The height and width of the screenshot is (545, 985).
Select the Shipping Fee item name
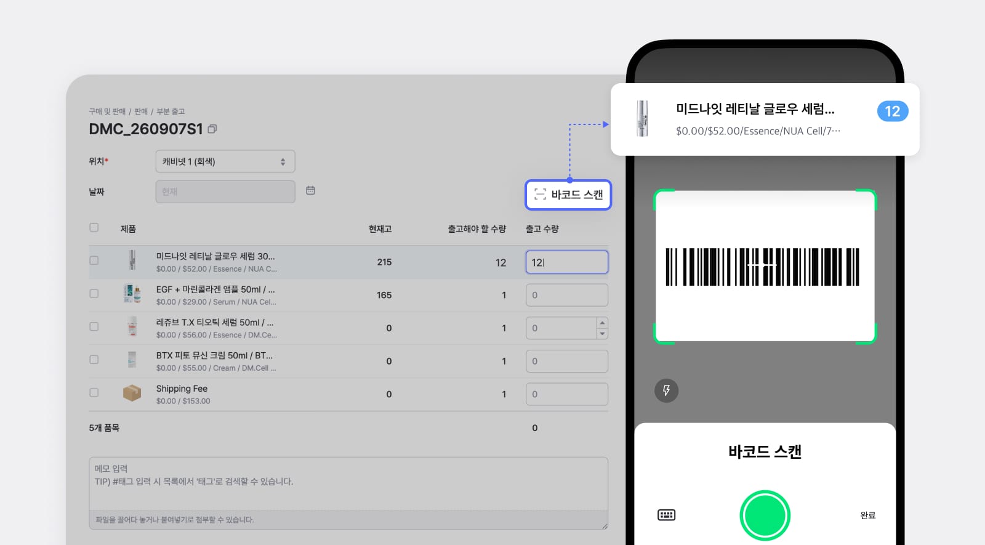(182, 389)
